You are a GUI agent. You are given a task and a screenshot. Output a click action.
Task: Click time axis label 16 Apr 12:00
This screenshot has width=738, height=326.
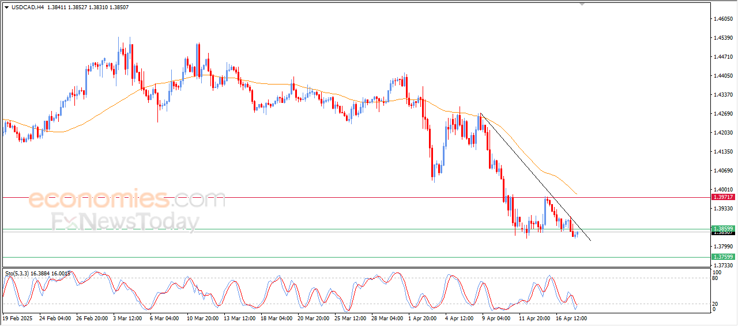[571, 318]
